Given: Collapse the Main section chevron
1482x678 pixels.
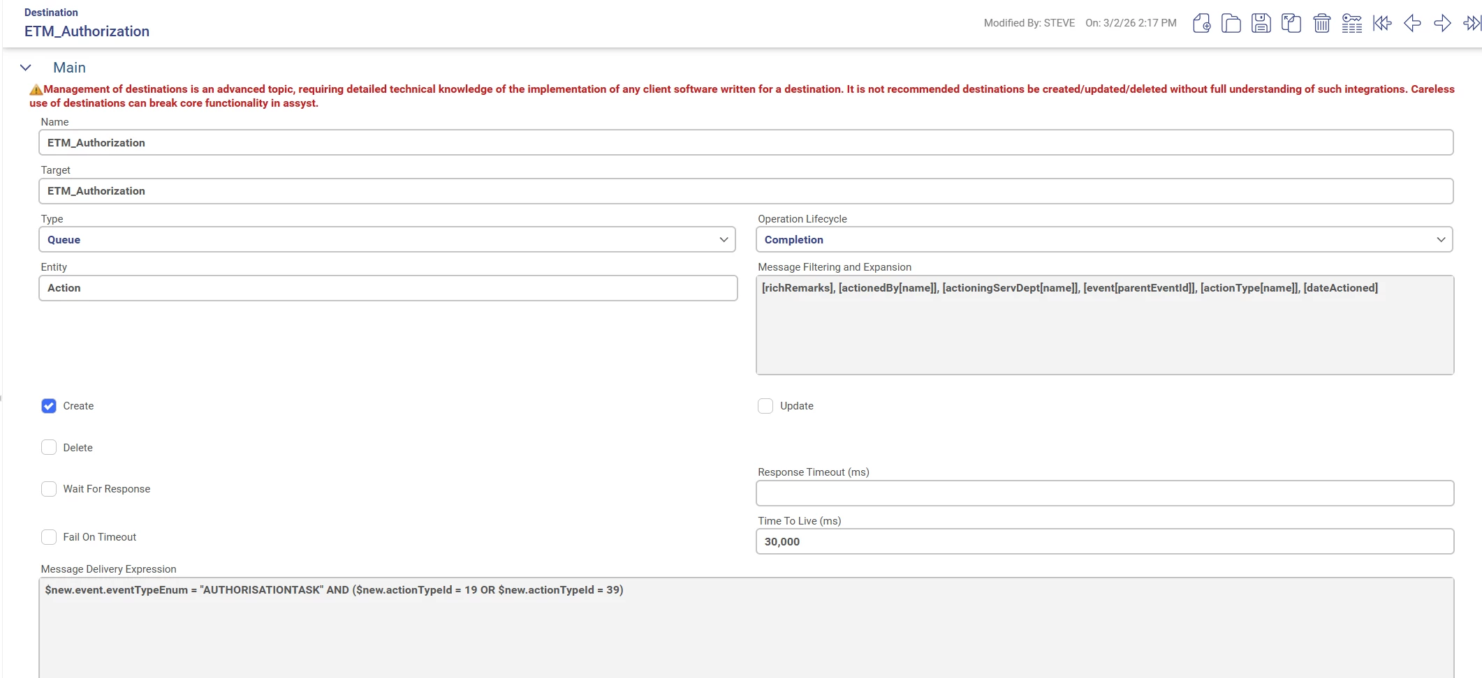Looking at the screenshot, I should pos(26,68).
